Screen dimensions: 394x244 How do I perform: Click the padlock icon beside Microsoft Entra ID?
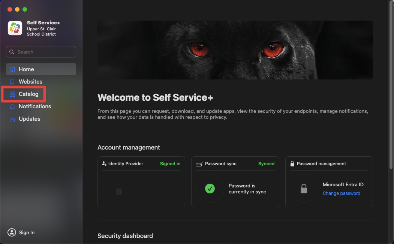pos(304,189)
